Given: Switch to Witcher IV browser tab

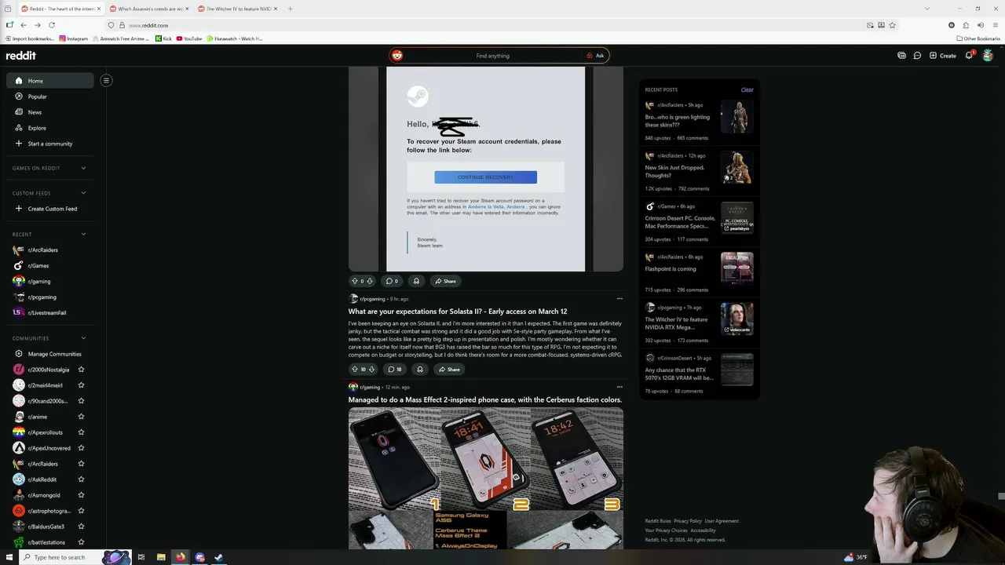Looking at the screenshot, I should click(x=238, y=9).
